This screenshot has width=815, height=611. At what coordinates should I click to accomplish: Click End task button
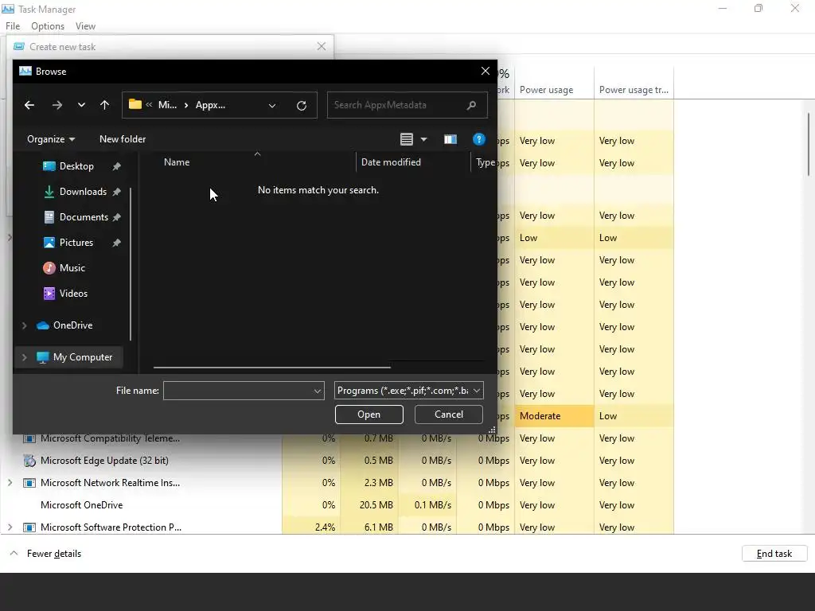click(x=774, y=554)
